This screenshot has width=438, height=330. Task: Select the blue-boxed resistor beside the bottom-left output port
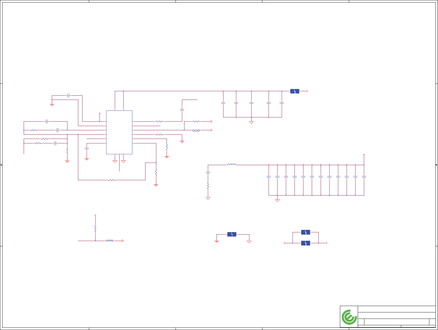[110, 241]
